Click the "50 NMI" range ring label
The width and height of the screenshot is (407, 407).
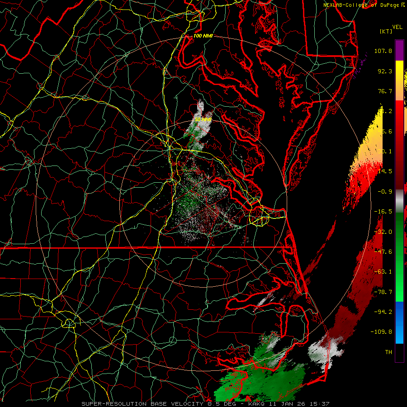(x=203, y=119)
